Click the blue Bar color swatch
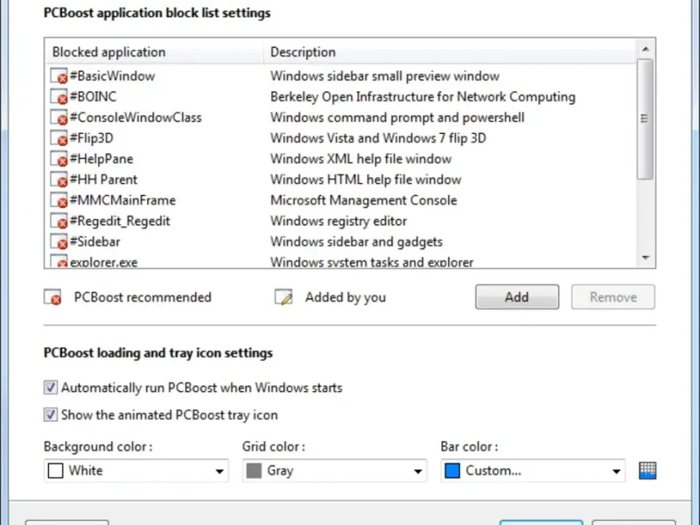The height and width of the screenshot is (525, 700). pos(452,471)
